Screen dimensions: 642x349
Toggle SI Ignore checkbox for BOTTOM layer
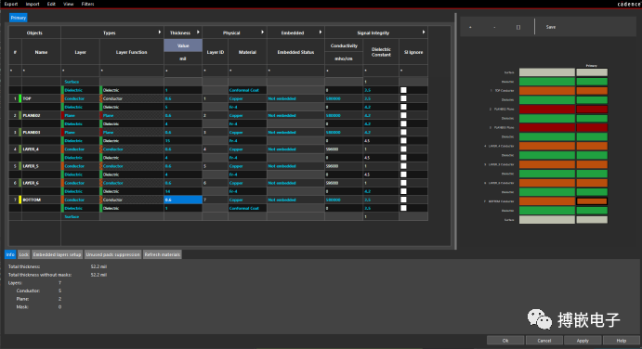click(403, 200)
